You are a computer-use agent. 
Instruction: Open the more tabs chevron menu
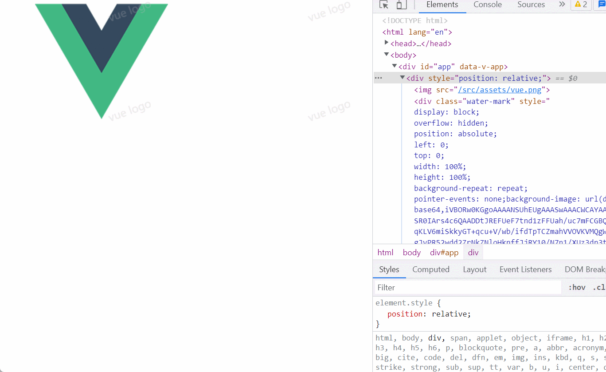562,4
